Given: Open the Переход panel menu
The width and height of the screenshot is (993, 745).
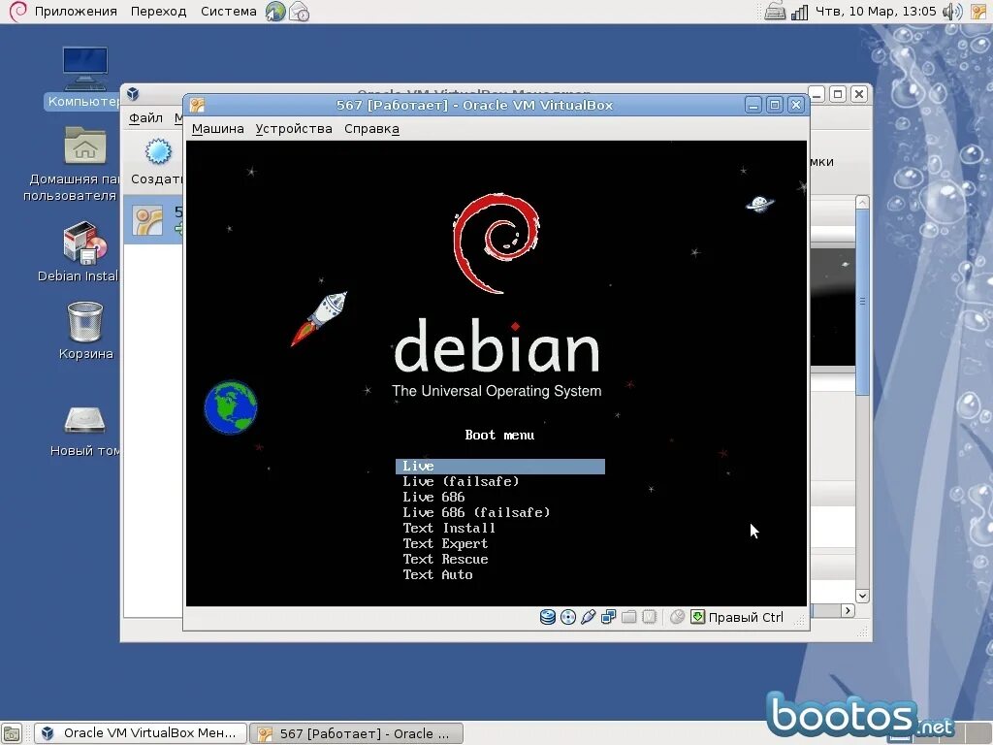Looking at the screenshot, I should pos(158,12).
